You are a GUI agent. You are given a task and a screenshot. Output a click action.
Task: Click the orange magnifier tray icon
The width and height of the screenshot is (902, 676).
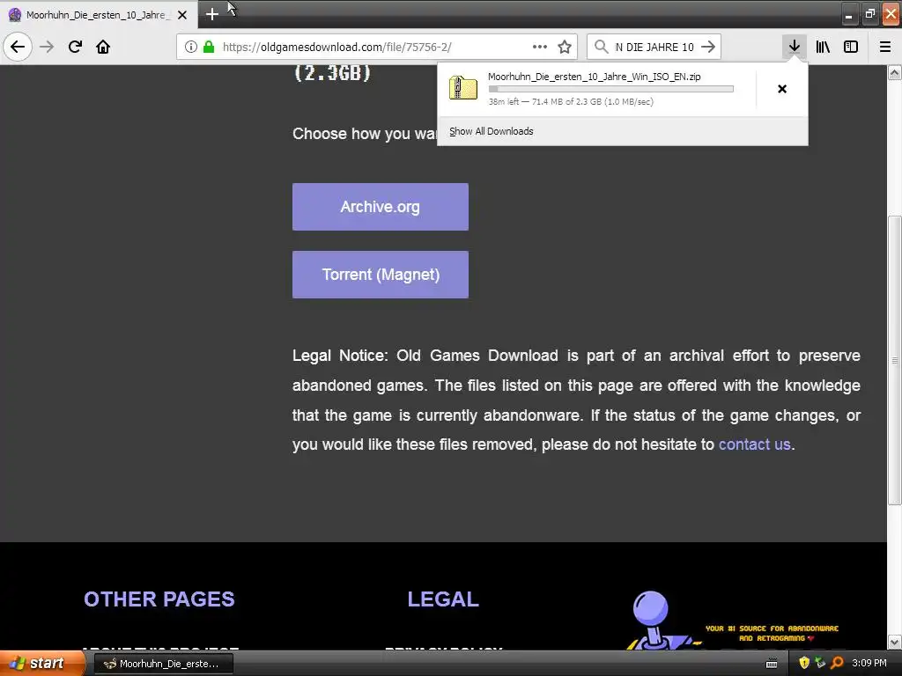point(837,664)
